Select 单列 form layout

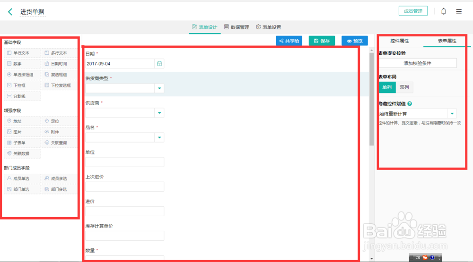(387, 87)
